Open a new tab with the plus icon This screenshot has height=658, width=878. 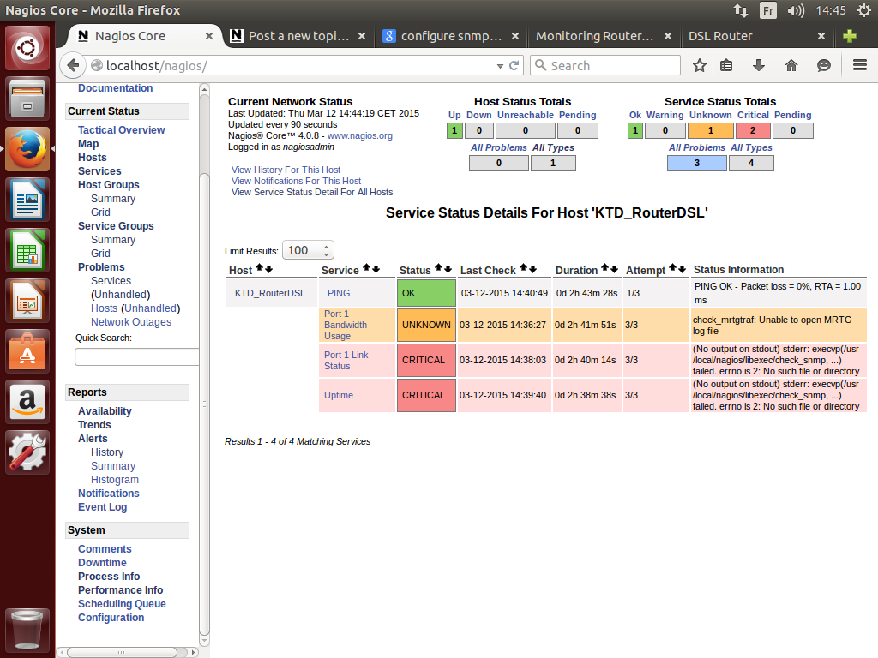coord(849,36)
